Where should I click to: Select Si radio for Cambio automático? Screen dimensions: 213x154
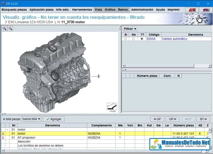point(125,39)
